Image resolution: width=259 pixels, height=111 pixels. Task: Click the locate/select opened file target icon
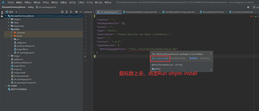pyautogui.click(x=62, y=12)
